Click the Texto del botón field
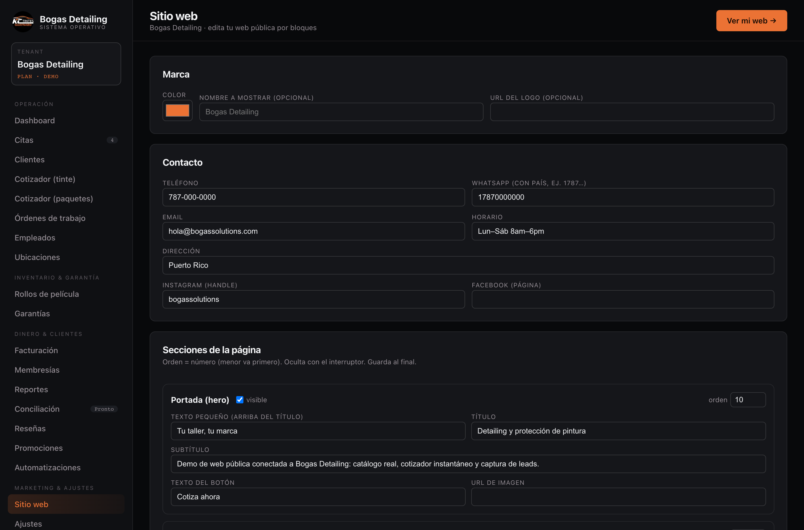 click(x=318, y=497)
